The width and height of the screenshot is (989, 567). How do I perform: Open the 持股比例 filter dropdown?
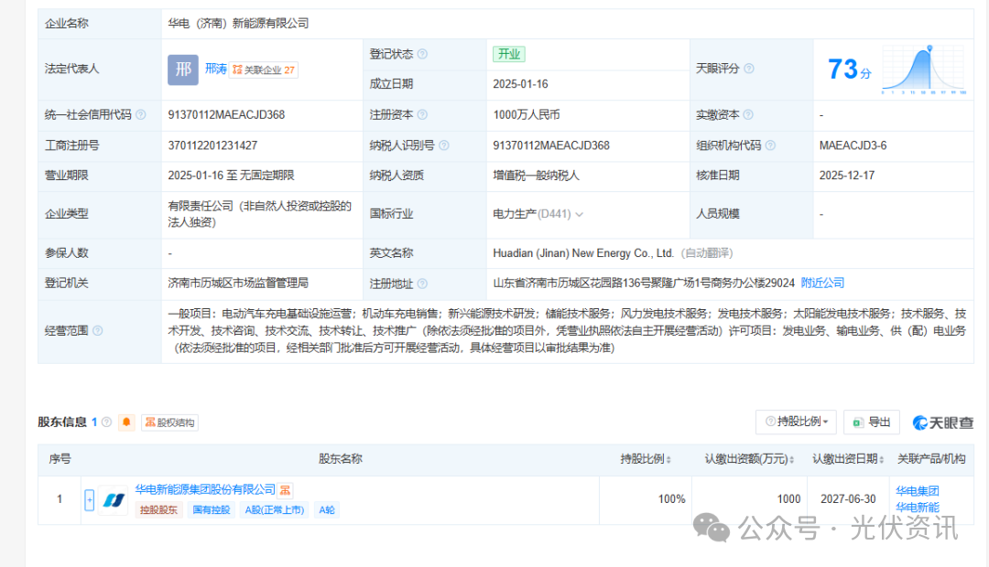796,422
